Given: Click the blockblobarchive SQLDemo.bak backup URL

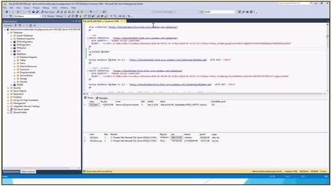Looking at the screenshot, I should click(x=171, y=85).
